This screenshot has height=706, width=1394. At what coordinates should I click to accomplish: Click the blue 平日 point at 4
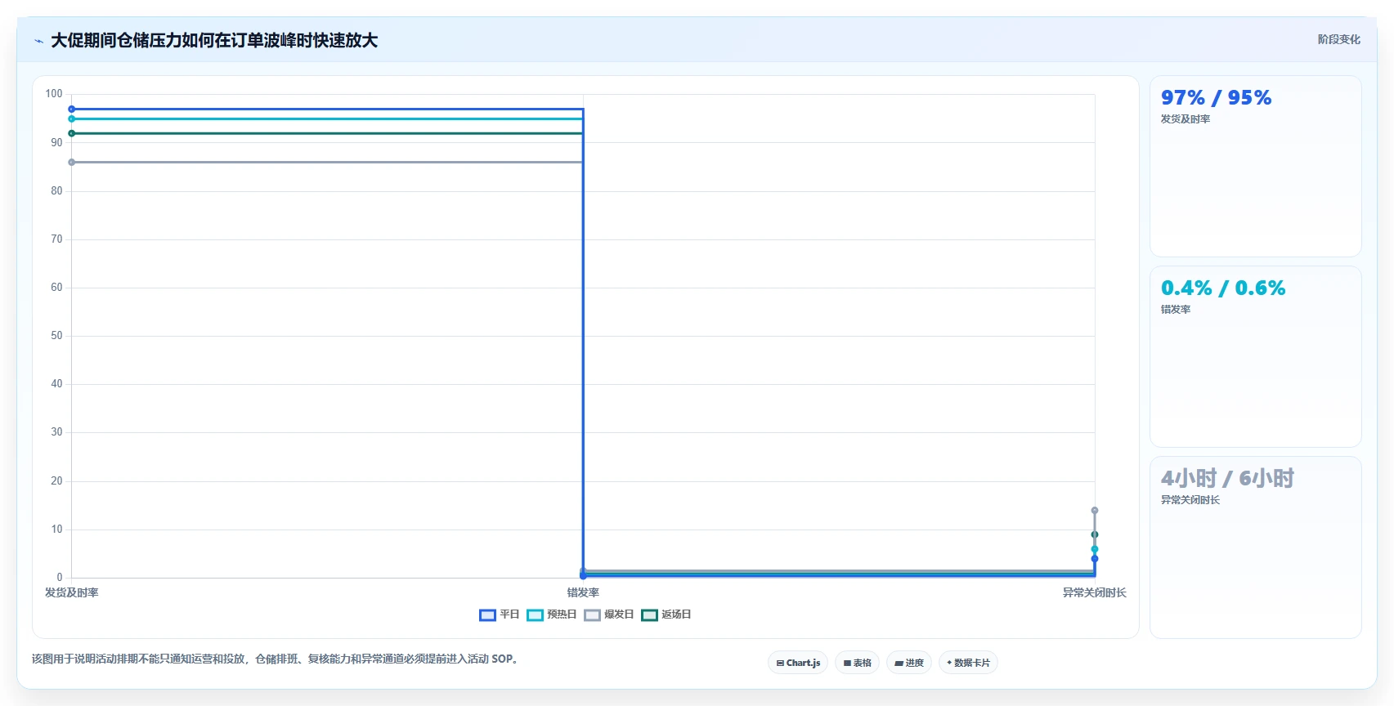[1095, 559]
